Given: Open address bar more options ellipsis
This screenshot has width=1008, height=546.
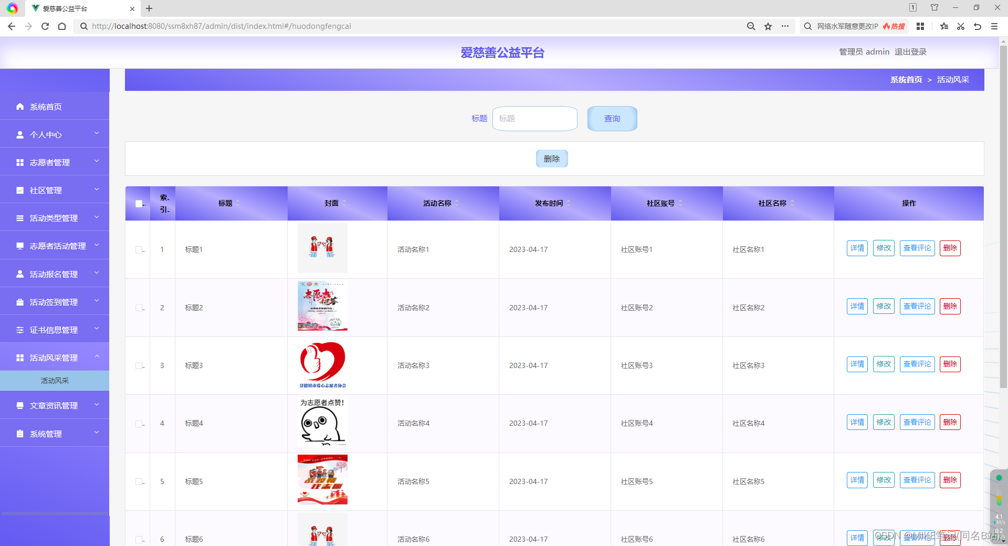Looking at the screenshot, I should tap(785, 26).
